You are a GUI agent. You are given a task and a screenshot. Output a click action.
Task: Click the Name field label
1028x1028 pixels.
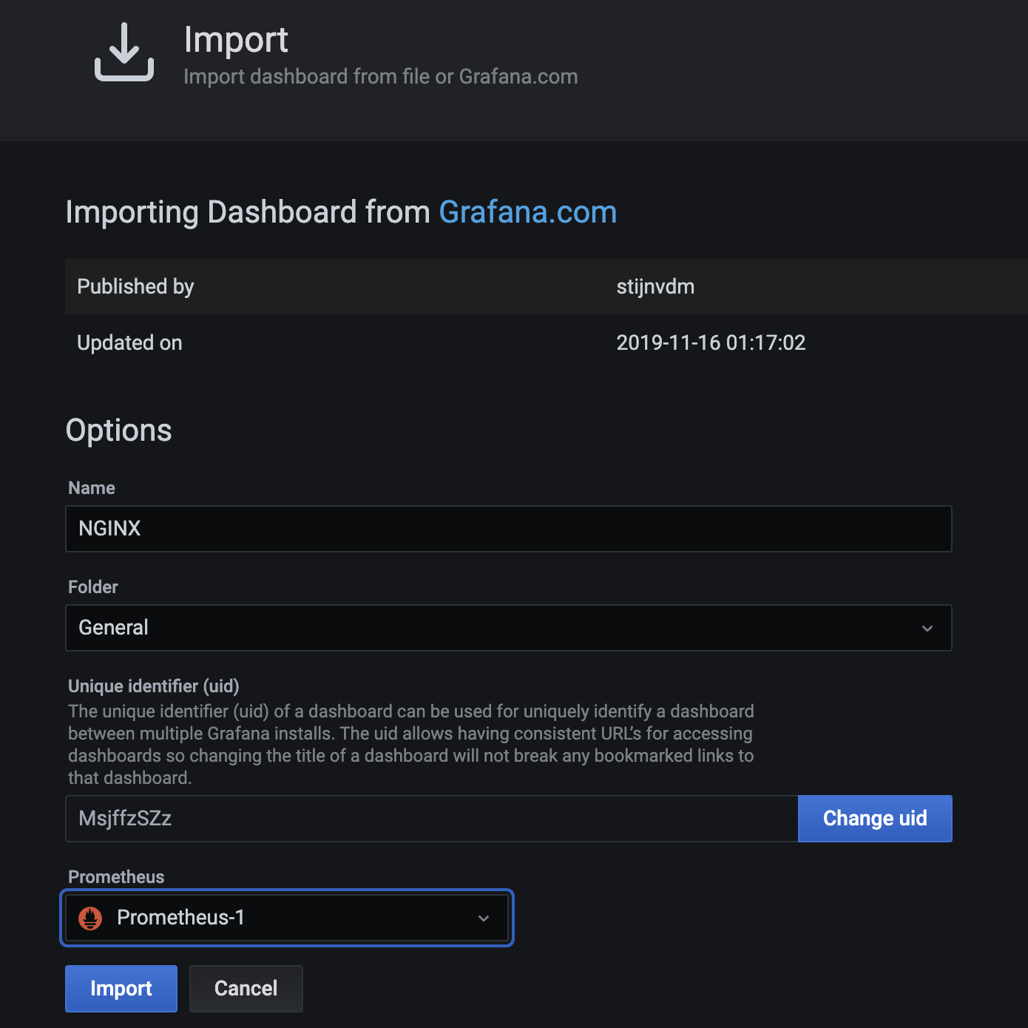92,488
